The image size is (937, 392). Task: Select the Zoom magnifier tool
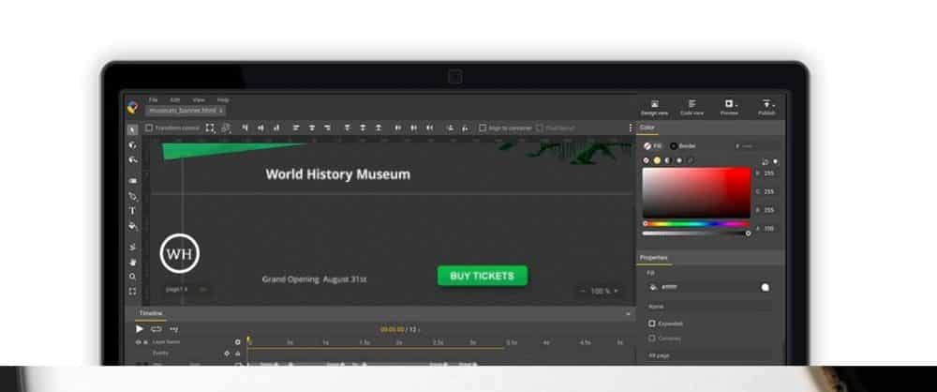[132, 277]
